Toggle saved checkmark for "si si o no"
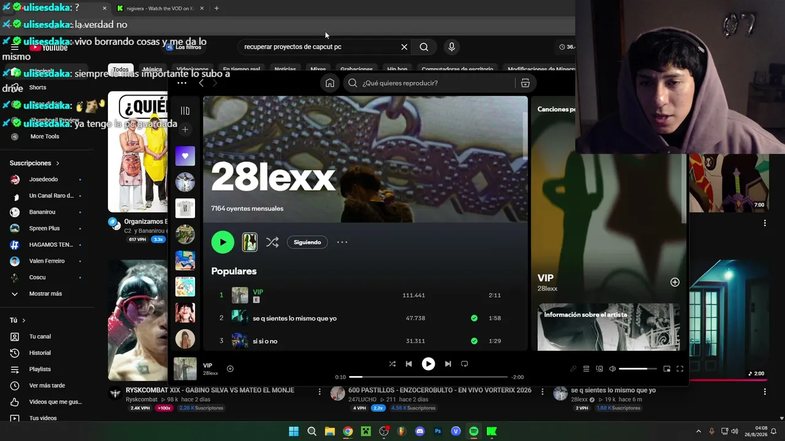785x441 pixels. 474,341
